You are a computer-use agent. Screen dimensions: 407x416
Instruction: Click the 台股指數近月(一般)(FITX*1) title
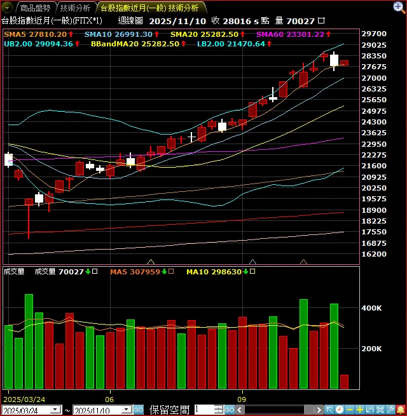coord(52,21)
